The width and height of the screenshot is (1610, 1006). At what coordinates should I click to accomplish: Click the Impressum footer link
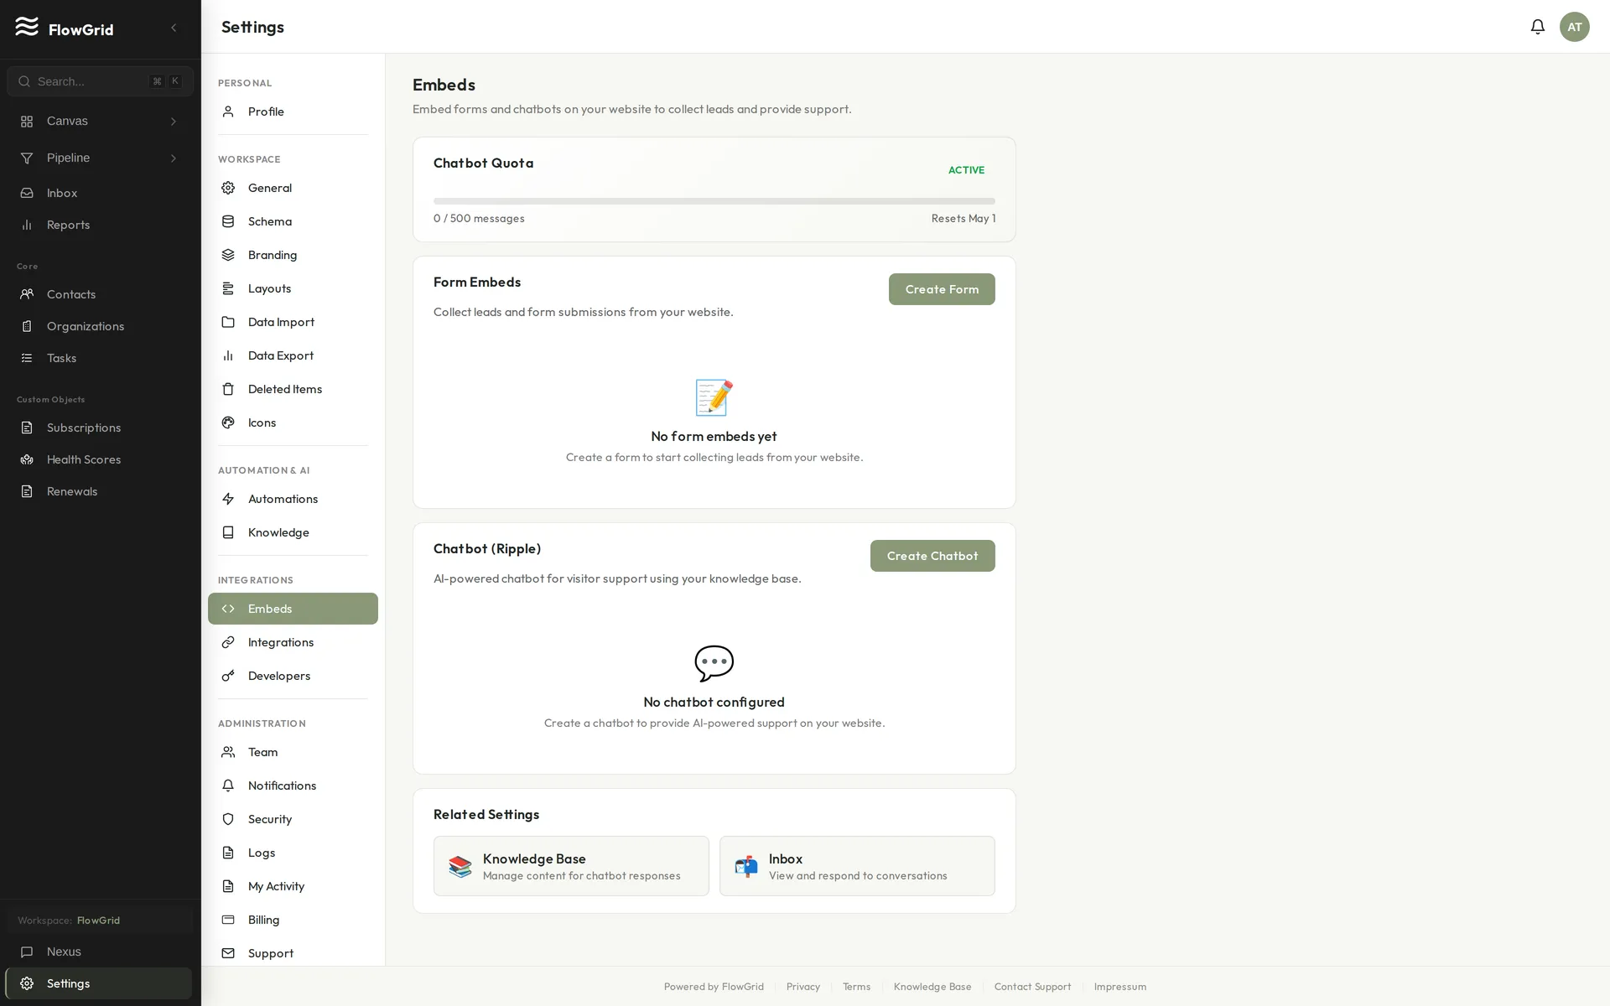point(1119,987)
